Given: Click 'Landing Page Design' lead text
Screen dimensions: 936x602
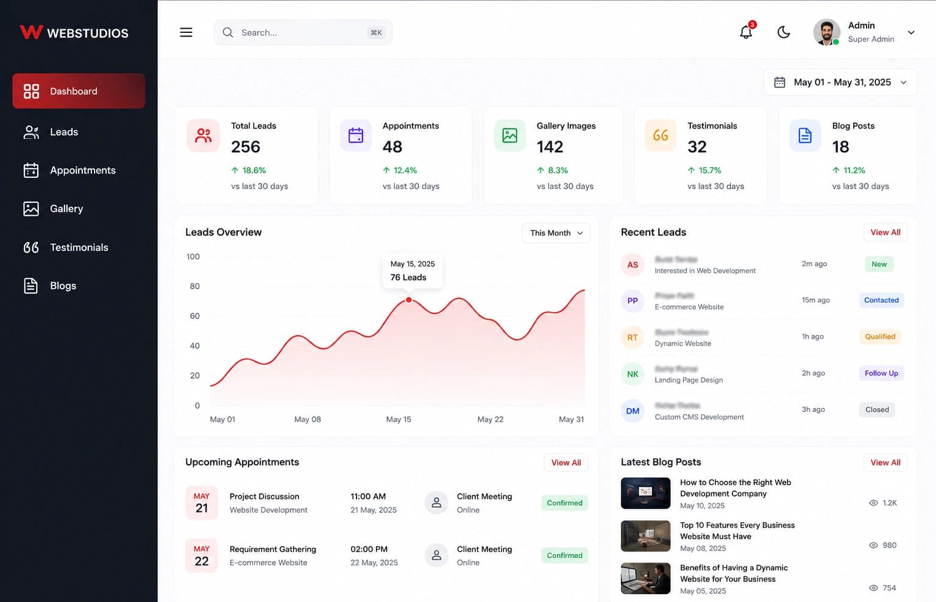Looking at the screenshot, I should pos(689,380).
